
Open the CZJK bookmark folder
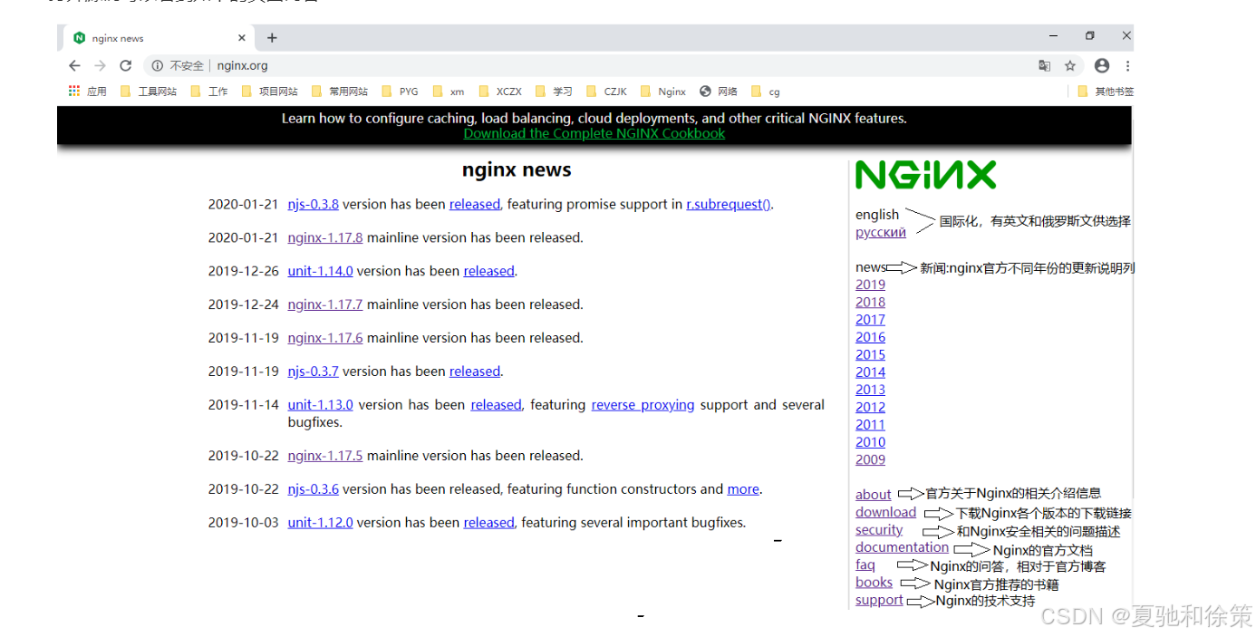click(607, 92)
